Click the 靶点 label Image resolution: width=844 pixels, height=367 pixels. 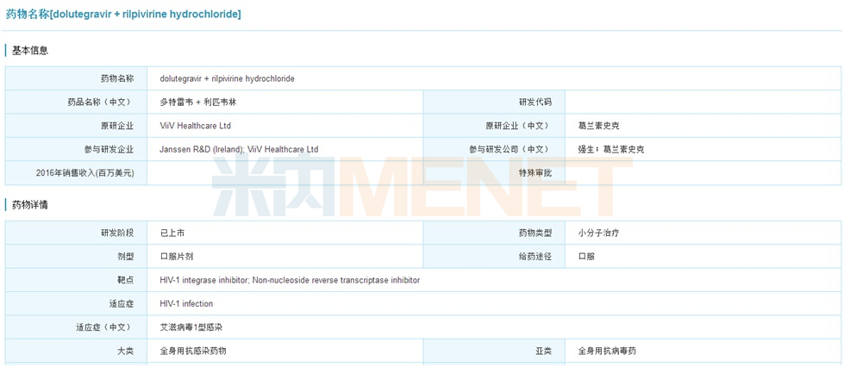[x=125, y=280]
